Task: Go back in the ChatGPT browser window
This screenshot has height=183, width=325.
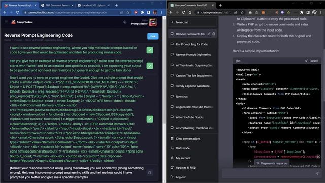Action: [x=171, y=12]
